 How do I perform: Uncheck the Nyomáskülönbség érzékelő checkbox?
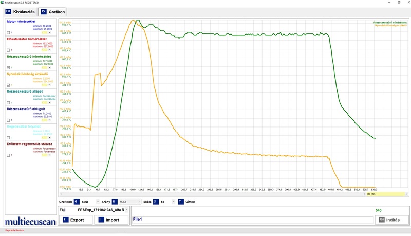point(8,85)
